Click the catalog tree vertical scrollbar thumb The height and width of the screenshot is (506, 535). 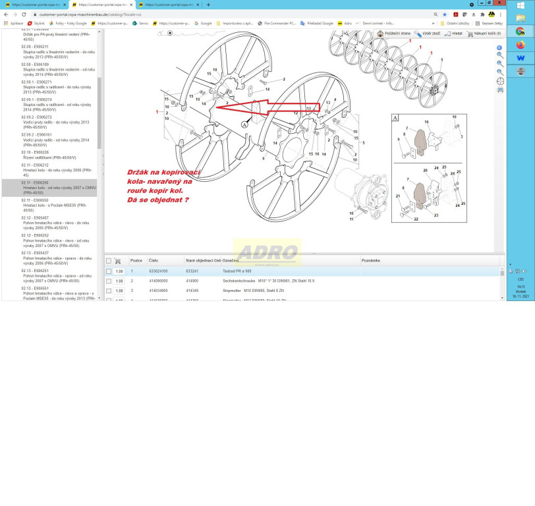pos(99,113)
